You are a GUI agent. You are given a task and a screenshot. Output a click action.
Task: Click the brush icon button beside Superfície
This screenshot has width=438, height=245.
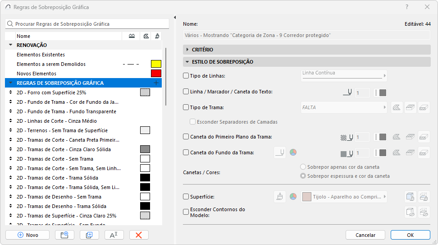(280, 197)
